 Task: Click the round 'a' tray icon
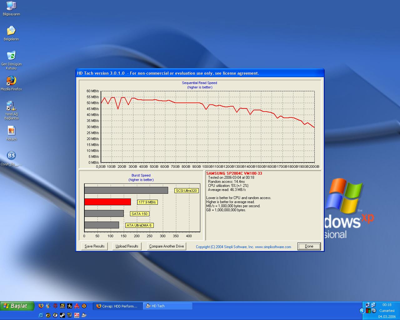point(374,311)
